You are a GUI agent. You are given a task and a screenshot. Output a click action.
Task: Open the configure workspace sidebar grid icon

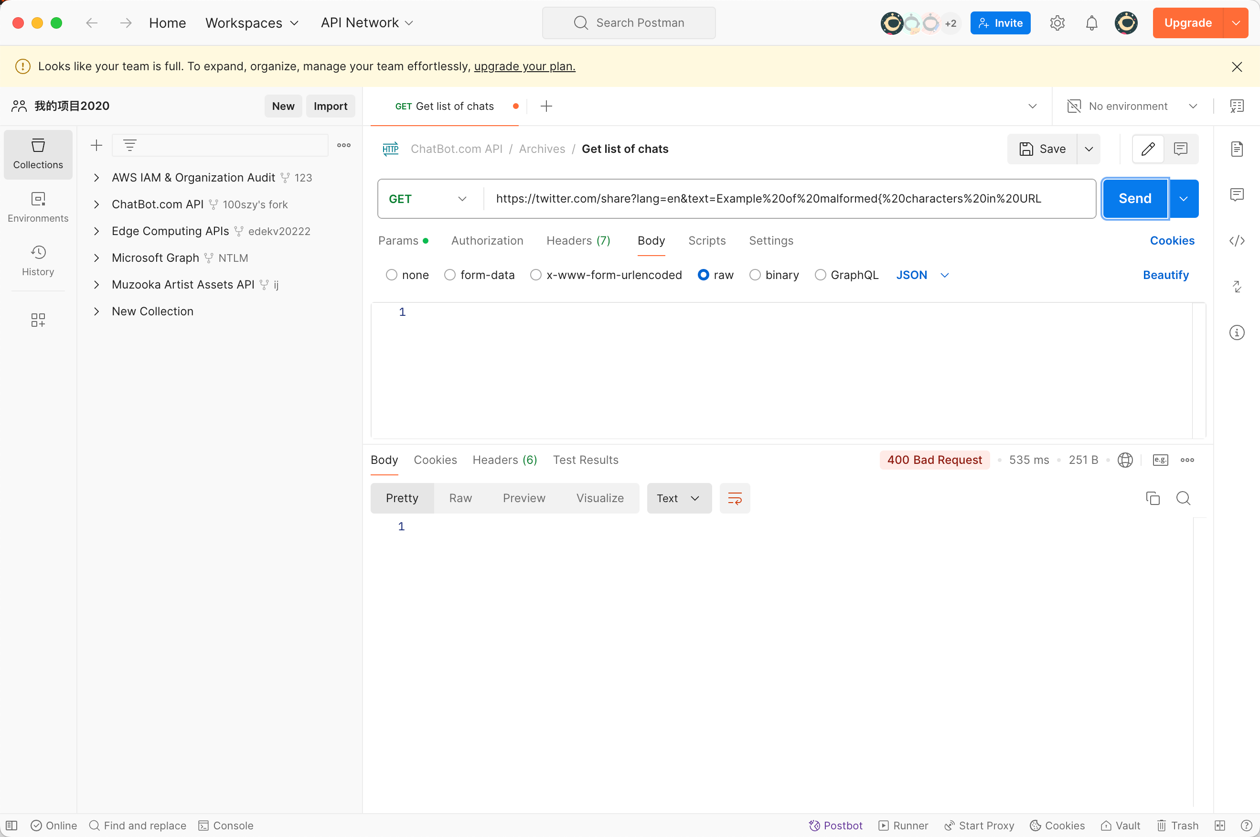[x=38, y=320]
